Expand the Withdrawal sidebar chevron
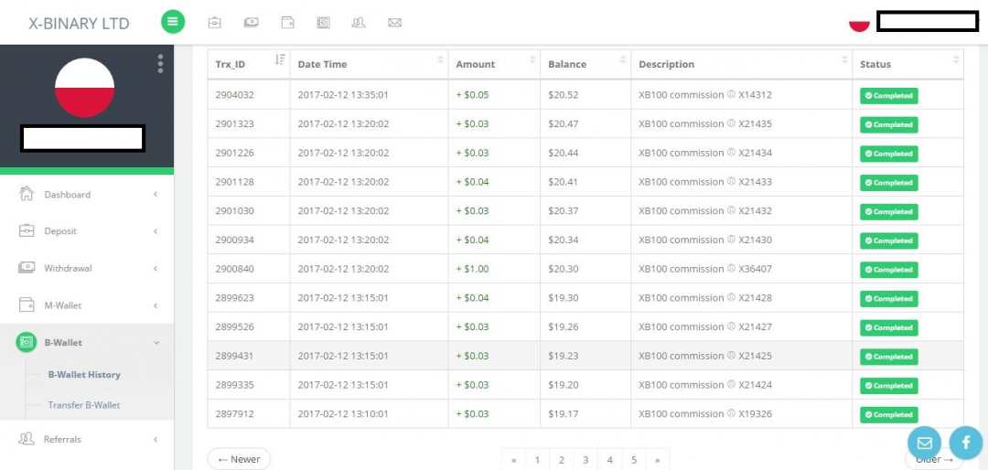Screen dimensions: 988x470 pyautogui.click(x=156, y=269)
